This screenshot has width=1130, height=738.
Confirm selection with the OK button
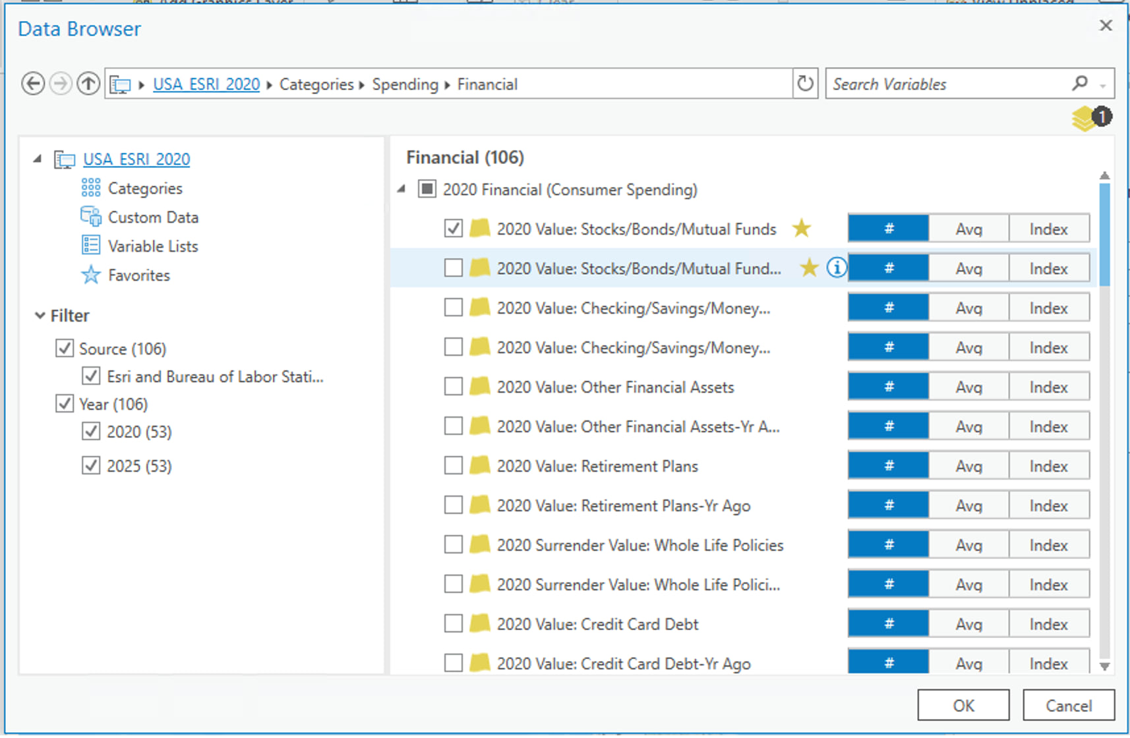(x=963, y=704)
